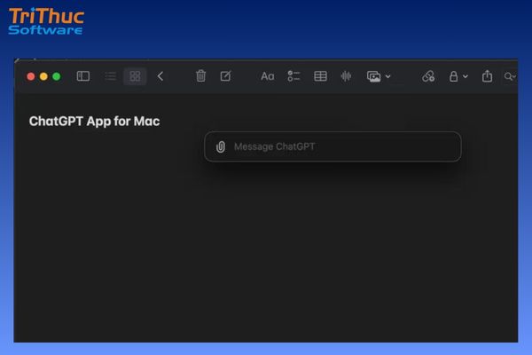Close the window with red button
The image size is (532, 355).
pyautogui.click(x=31, y=76)
